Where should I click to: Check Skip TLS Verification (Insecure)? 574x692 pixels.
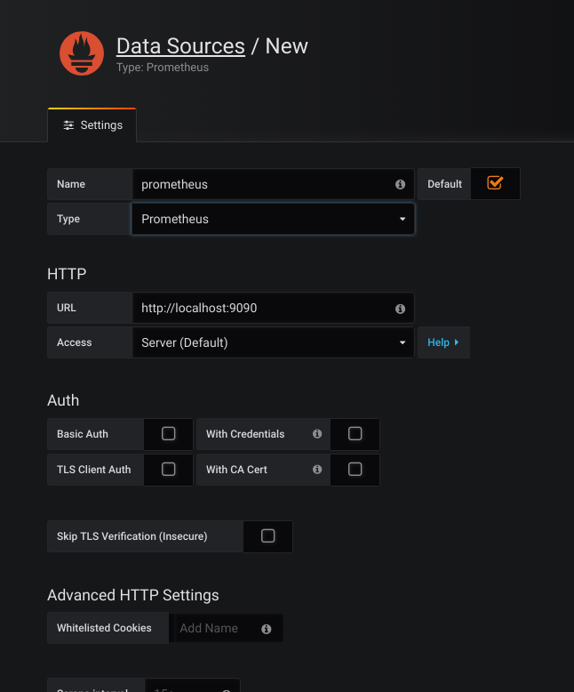click(267, 536)
